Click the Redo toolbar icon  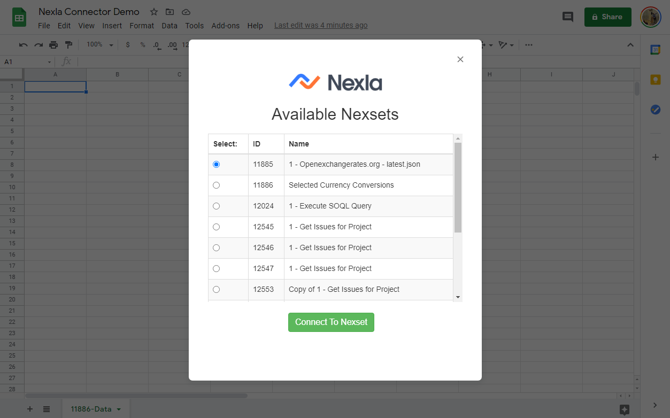click(x=38, y=45)
